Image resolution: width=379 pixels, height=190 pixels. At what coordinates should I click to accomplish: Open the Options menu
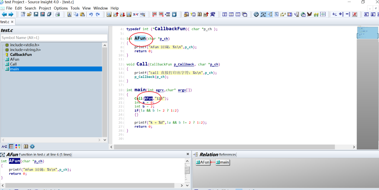tap(61, 8)
